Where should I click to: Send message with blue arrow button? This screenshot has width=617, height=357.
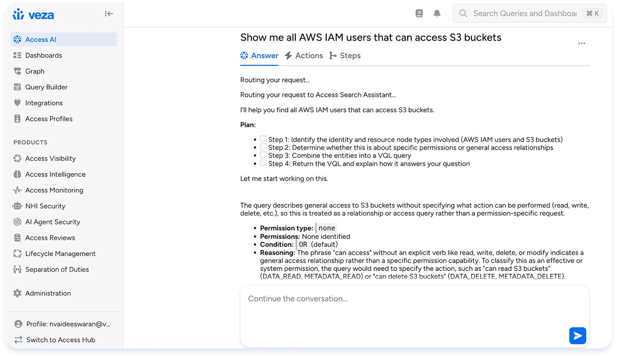[578, 336]
